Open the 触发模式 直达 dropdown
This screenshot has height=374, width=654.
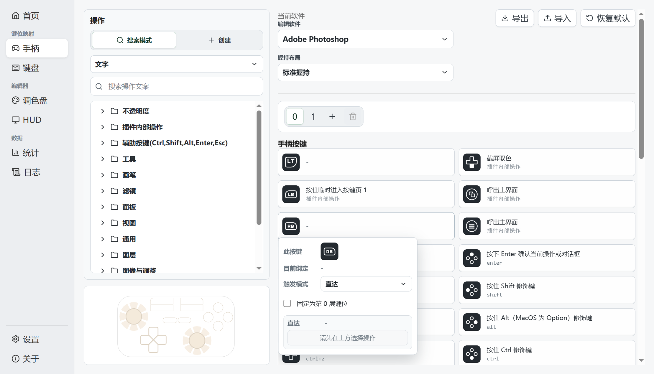(366, 284)
